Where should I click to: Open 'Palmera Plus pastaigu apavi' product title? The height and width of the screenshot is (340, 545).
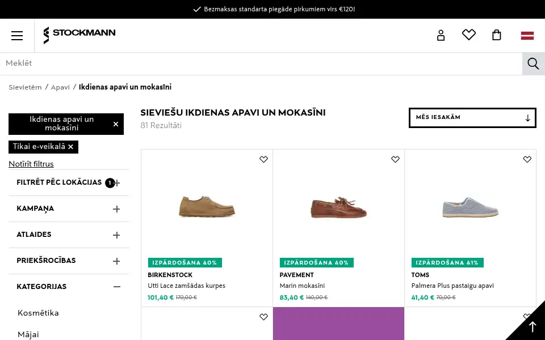[452, 286]
